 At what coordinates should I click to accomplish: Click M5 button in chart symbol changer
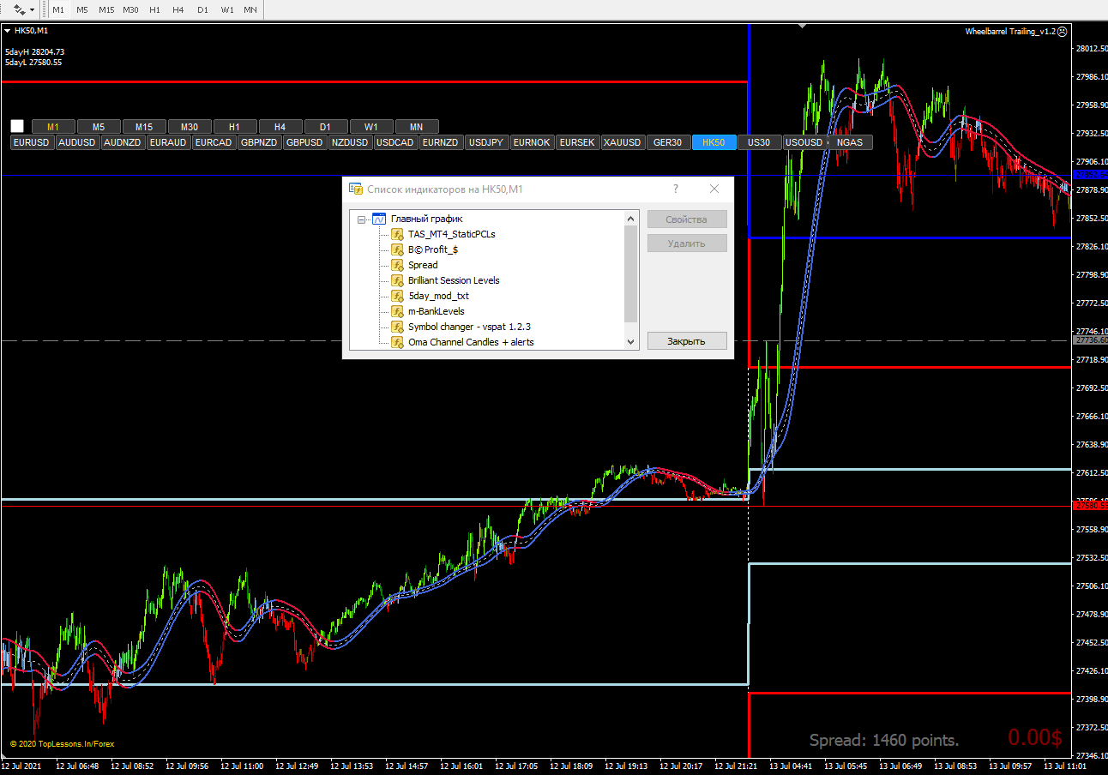(99, 127)
